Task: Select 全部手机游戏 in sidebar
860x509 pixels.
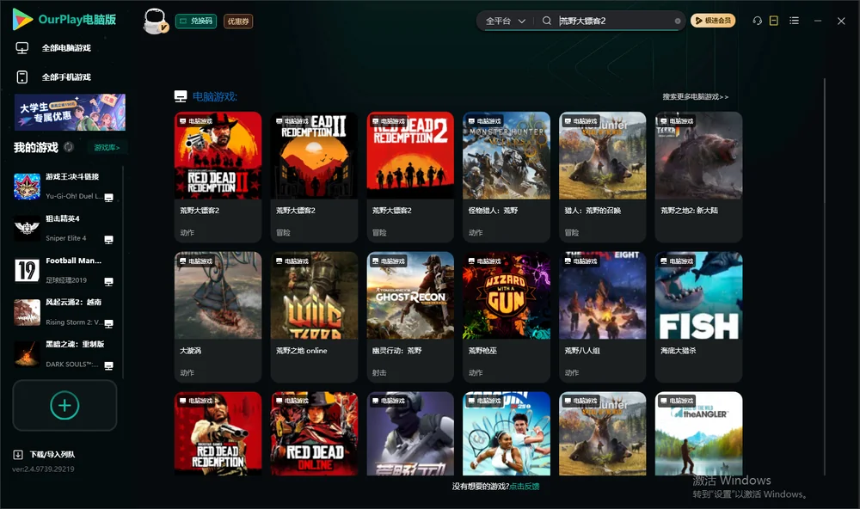Action: point(66,77)
